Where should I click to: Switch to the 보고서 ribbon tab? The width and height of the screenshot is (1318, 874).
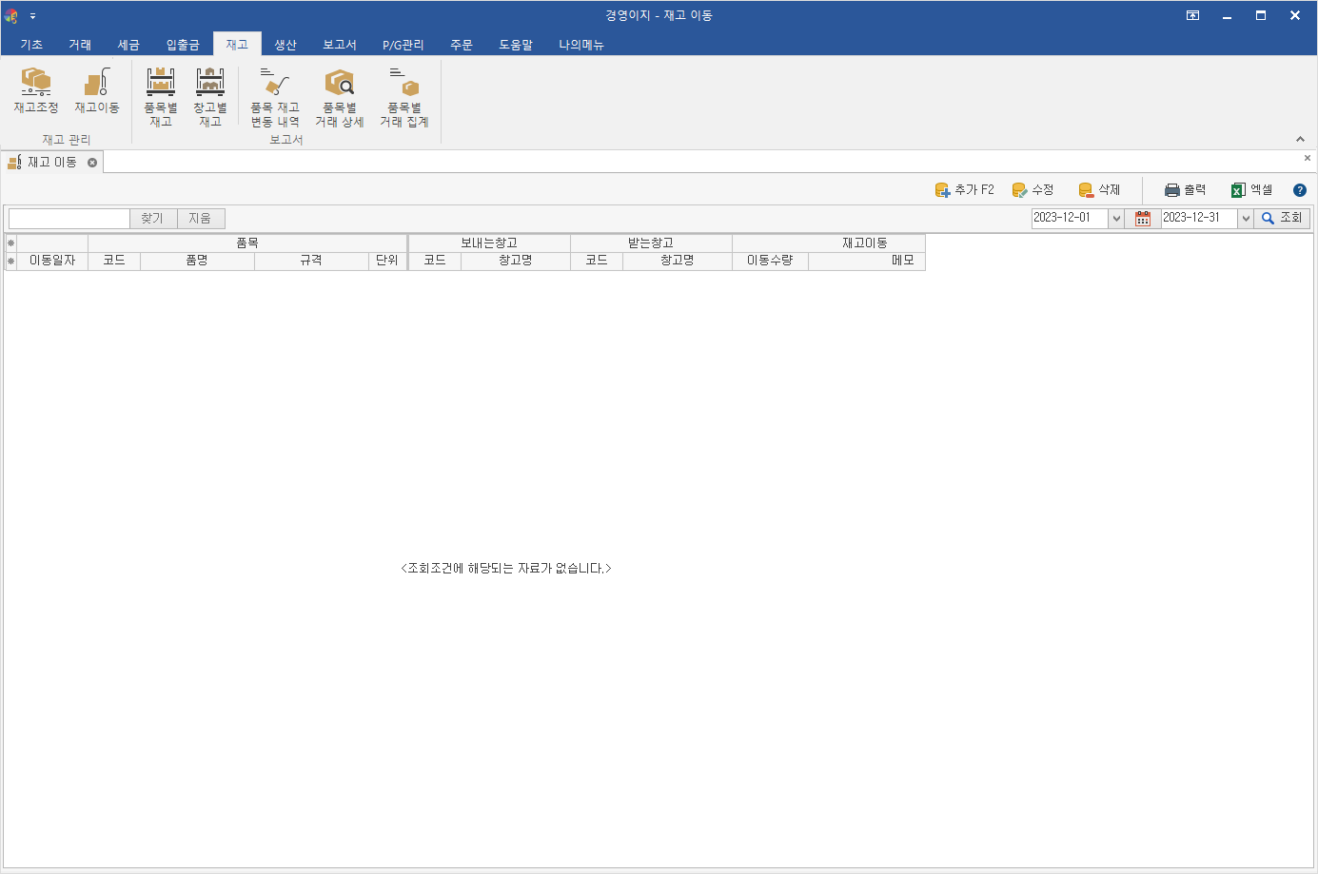pos(340,45)
